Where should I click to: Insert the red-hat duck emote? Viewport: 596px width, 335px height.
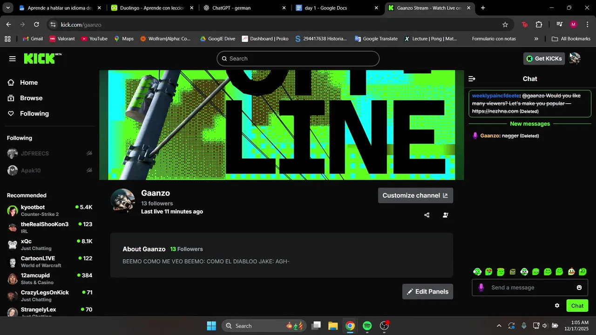pos(571,272)
